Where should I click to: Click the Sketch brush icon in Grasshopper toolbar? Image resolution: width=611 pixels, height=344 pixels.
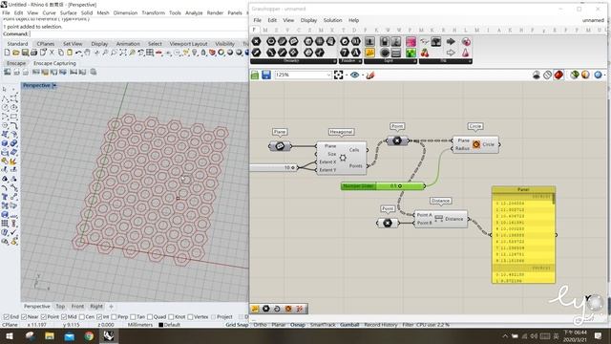pos(370,75)
